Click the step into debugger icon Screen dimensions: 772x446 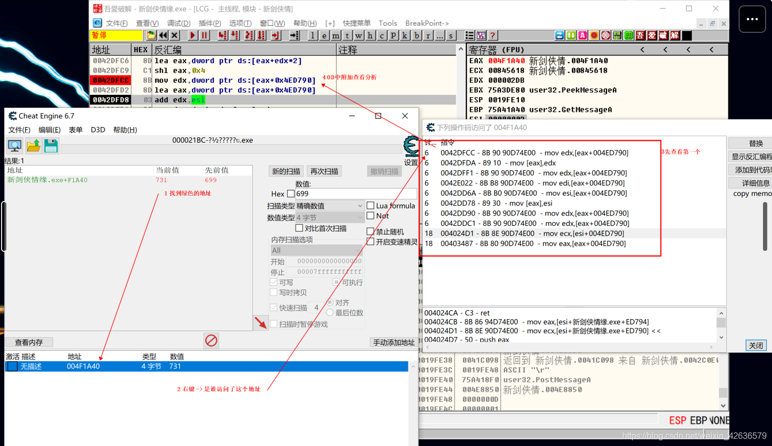tap(222, 36)
